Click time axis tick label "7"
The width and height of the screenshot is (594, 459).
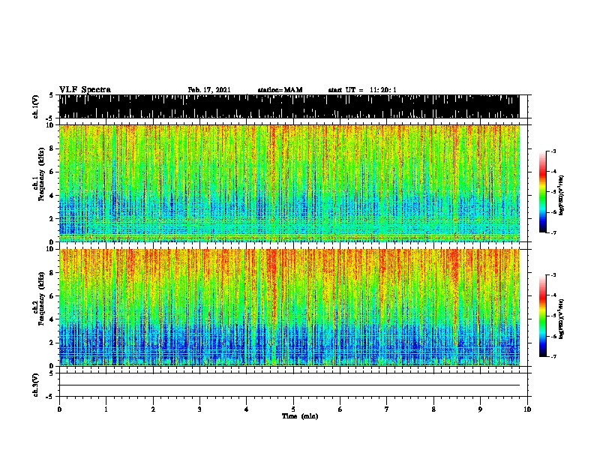[387, 409]
